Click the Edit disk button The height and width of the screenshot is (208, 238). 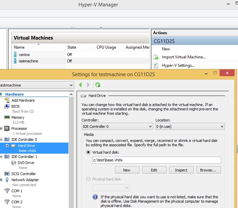[x=154, y=170]
